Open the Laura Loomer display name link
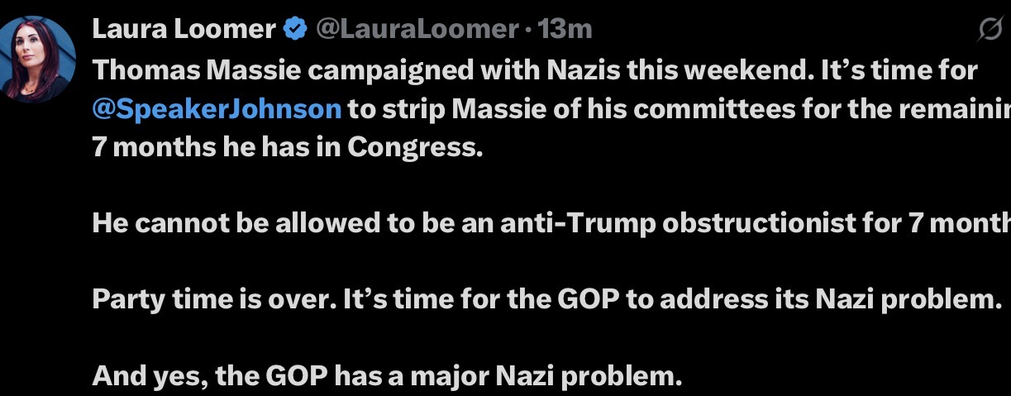This screenshot has height=396, width=1011. click(184, 30)
